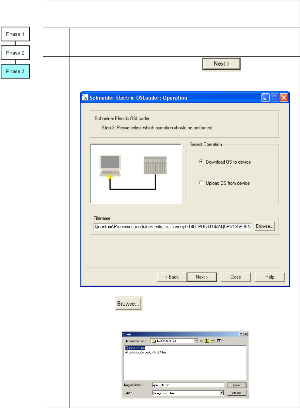Image resolution: width=300 pixels, height=408 pixels.
Task: Click the Phase 1 box
Action: pos(15,34)
